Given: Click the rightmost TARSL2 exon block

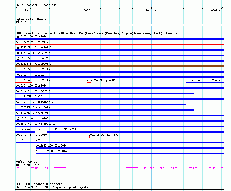Looking at the screenshot, I should click(x=213, y=168).
